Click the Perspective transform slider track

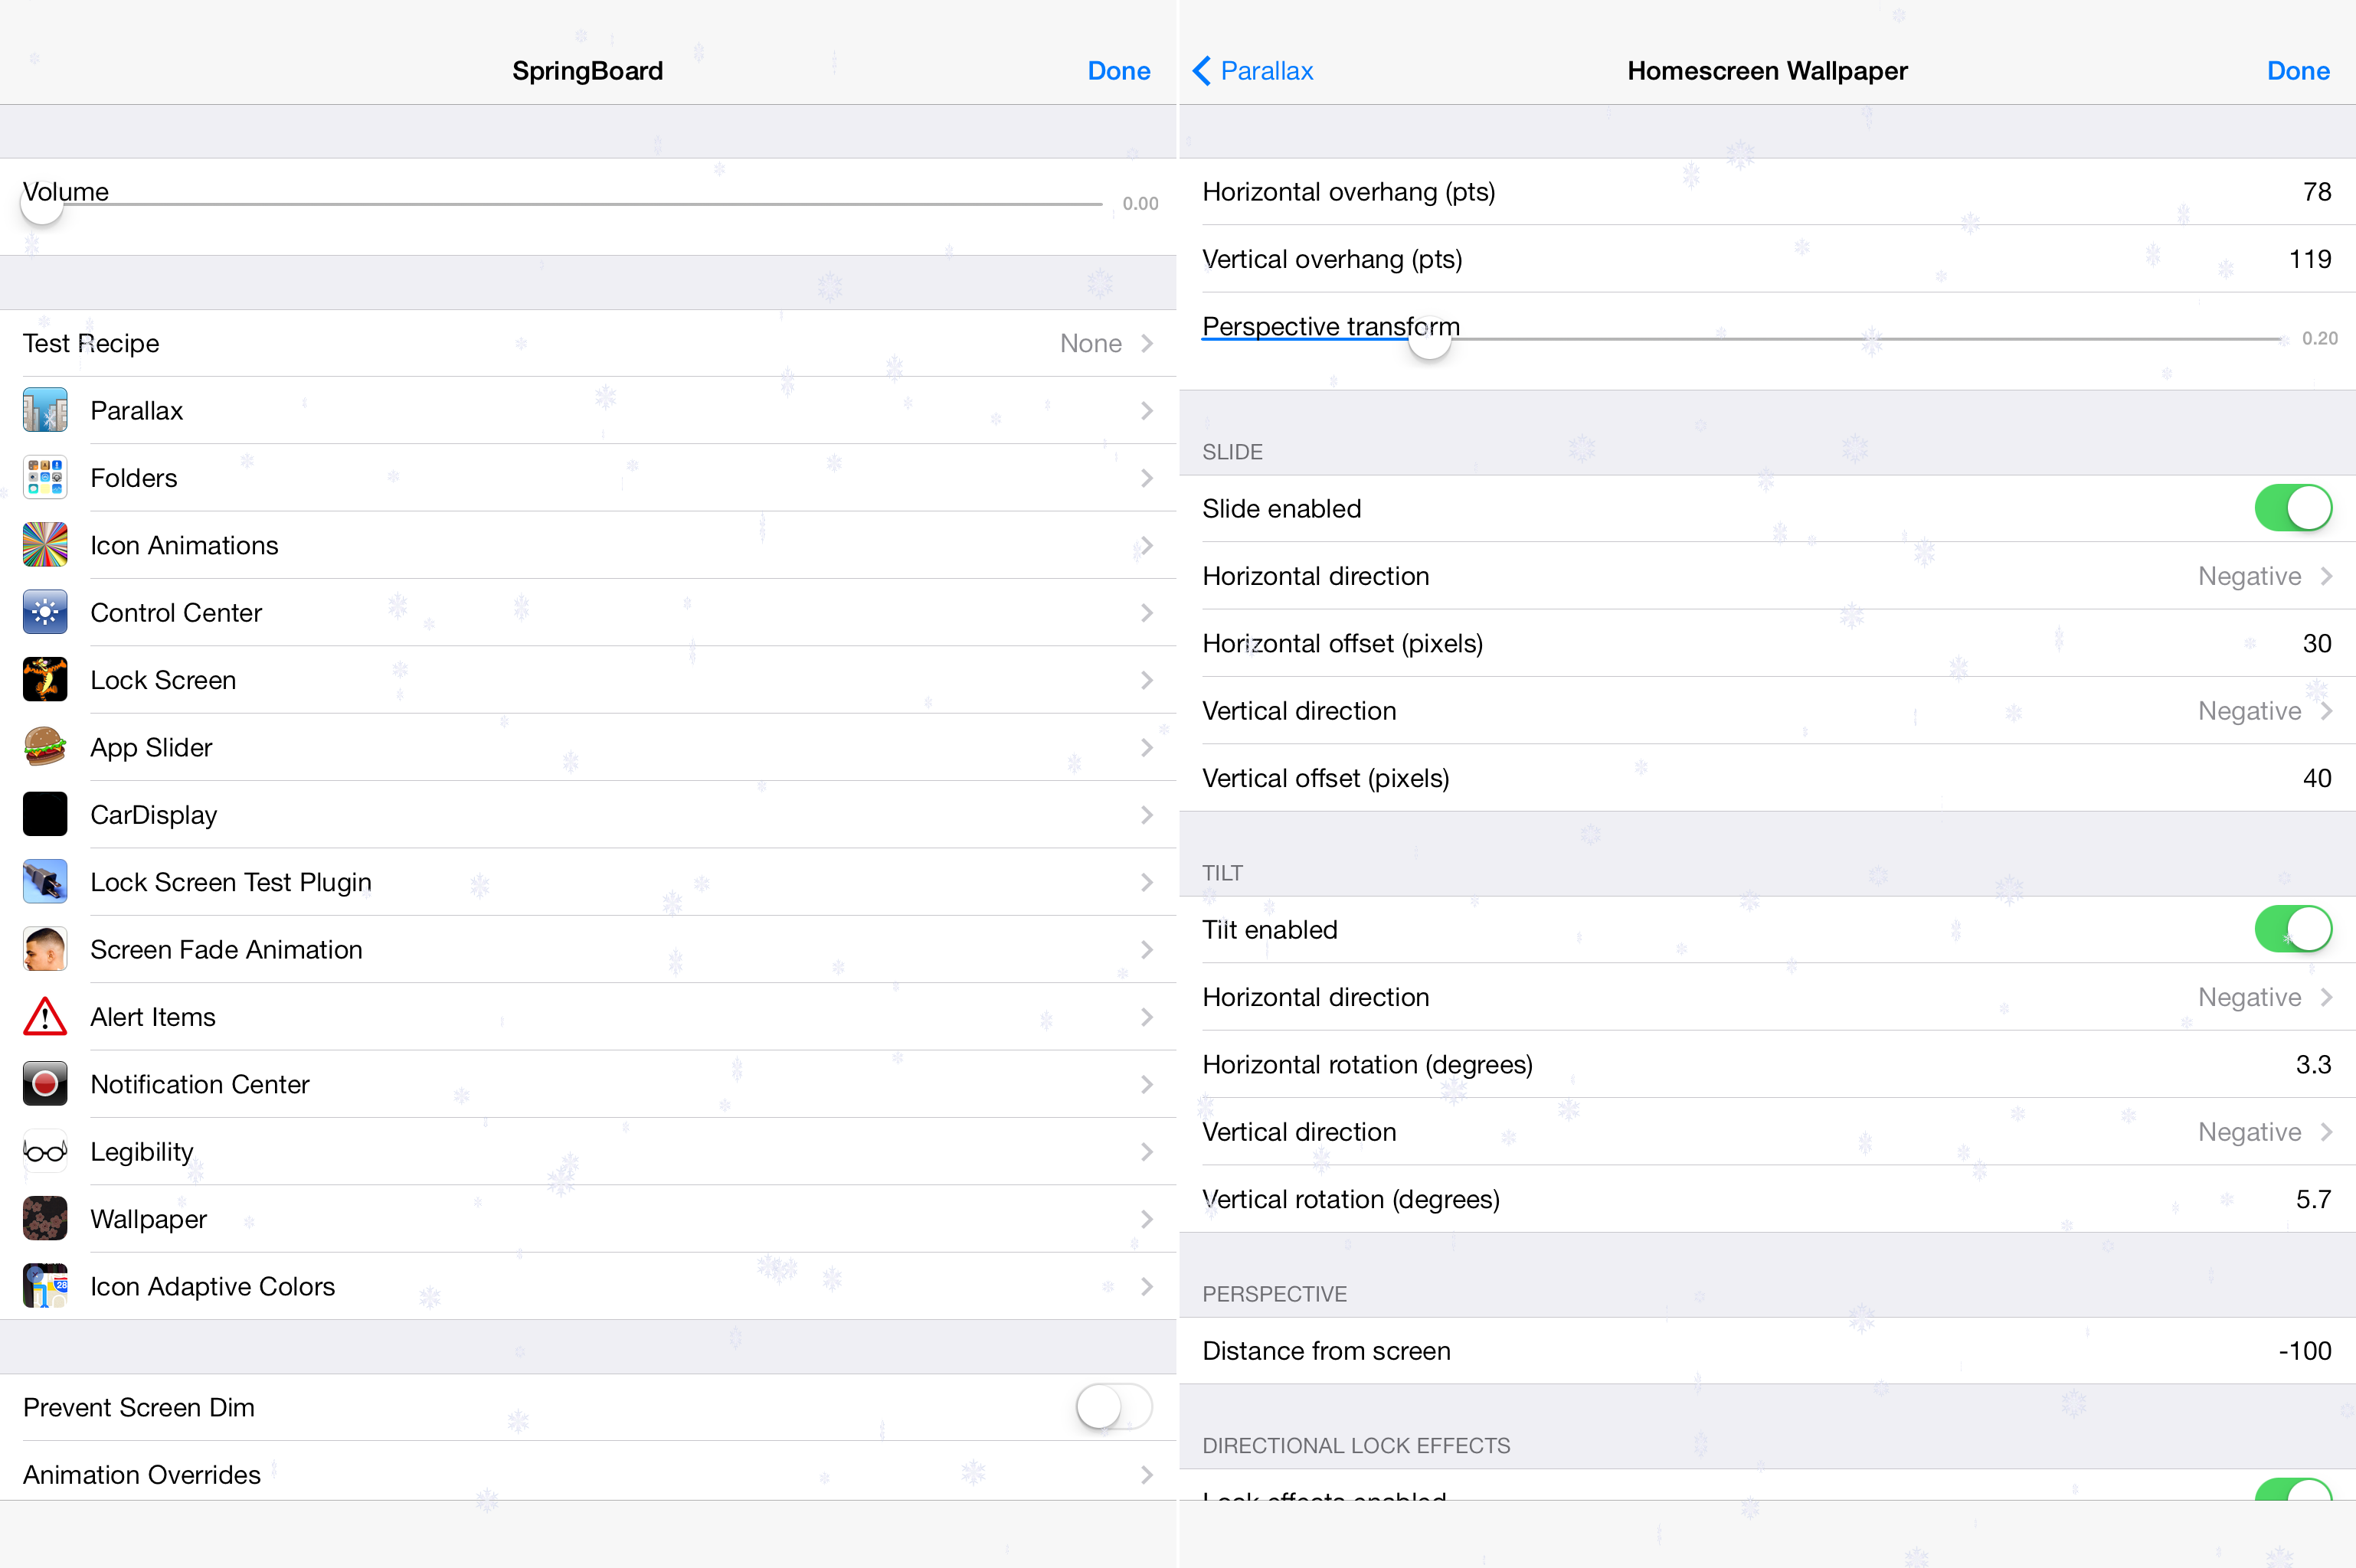[1741, 339]
